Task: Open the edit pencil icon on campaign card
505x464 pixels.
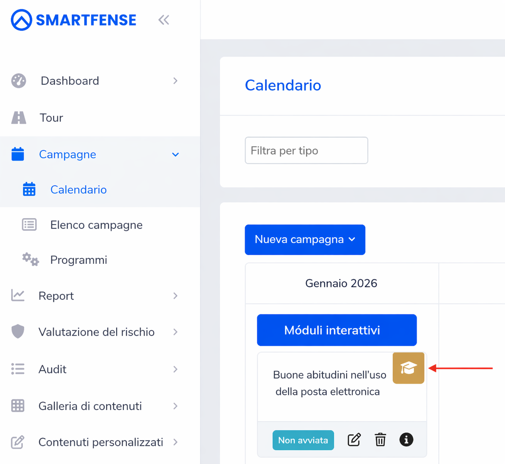Action: tap(354, 440)
